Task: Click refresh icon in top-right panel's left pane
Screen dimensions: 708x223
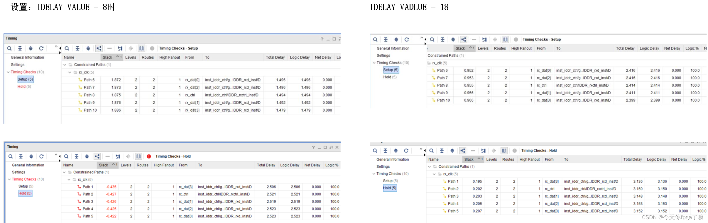Action: tap(407, 40)
